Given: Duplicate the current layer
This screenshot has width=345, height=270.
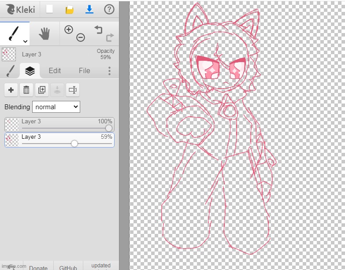Looking at the screenshot, I should [x=42, y=90].
